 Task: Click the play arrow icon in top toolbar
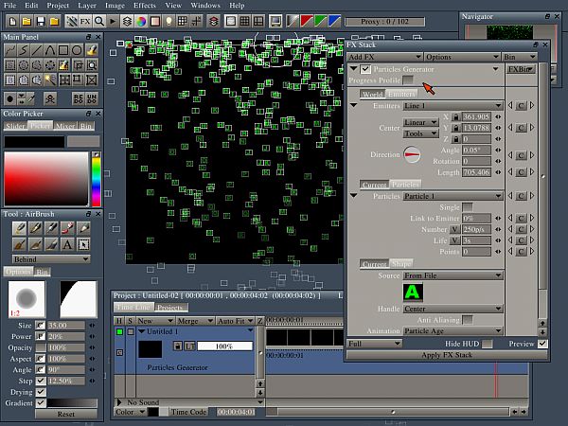click(x=113, y=22)
